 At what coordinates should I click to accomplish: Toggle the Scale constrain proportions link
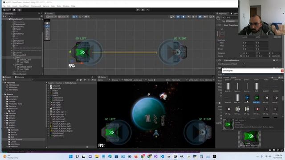(x=241, y=56)
